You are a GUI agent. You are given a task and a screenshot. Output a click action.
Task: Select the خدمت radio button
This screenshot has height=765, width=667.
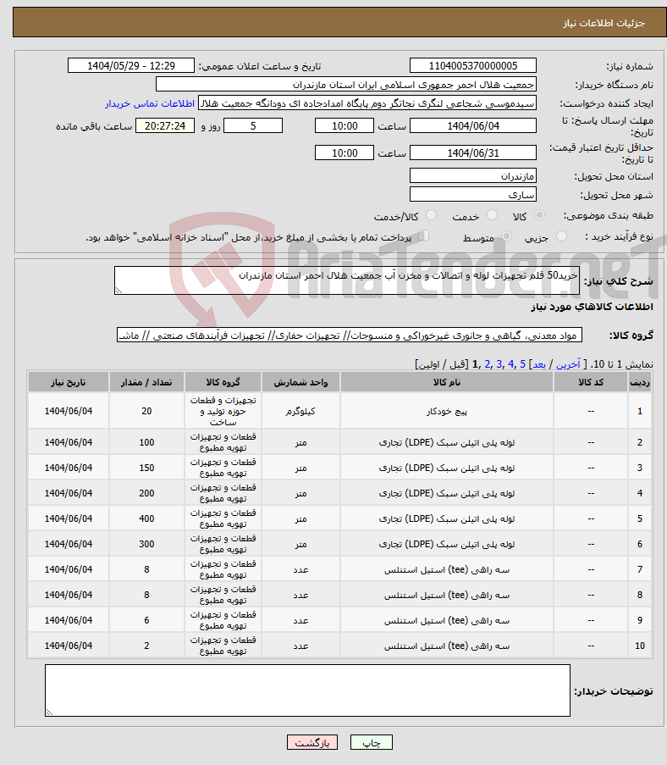point(493,214)
